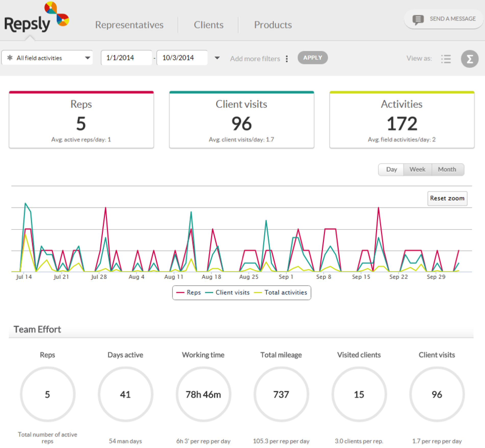Click the Jul 14 axis label
Image resolution: width=485 pixels, height=448 pixels.
[x=24, y=277]
